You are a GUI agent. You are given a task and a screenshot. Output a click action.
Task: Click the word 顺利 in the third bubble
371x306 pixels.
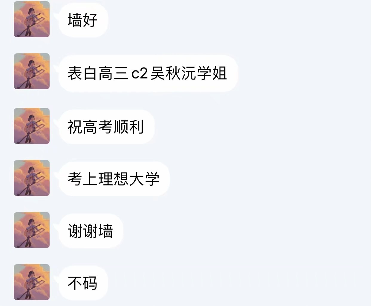tap(129, 127)
